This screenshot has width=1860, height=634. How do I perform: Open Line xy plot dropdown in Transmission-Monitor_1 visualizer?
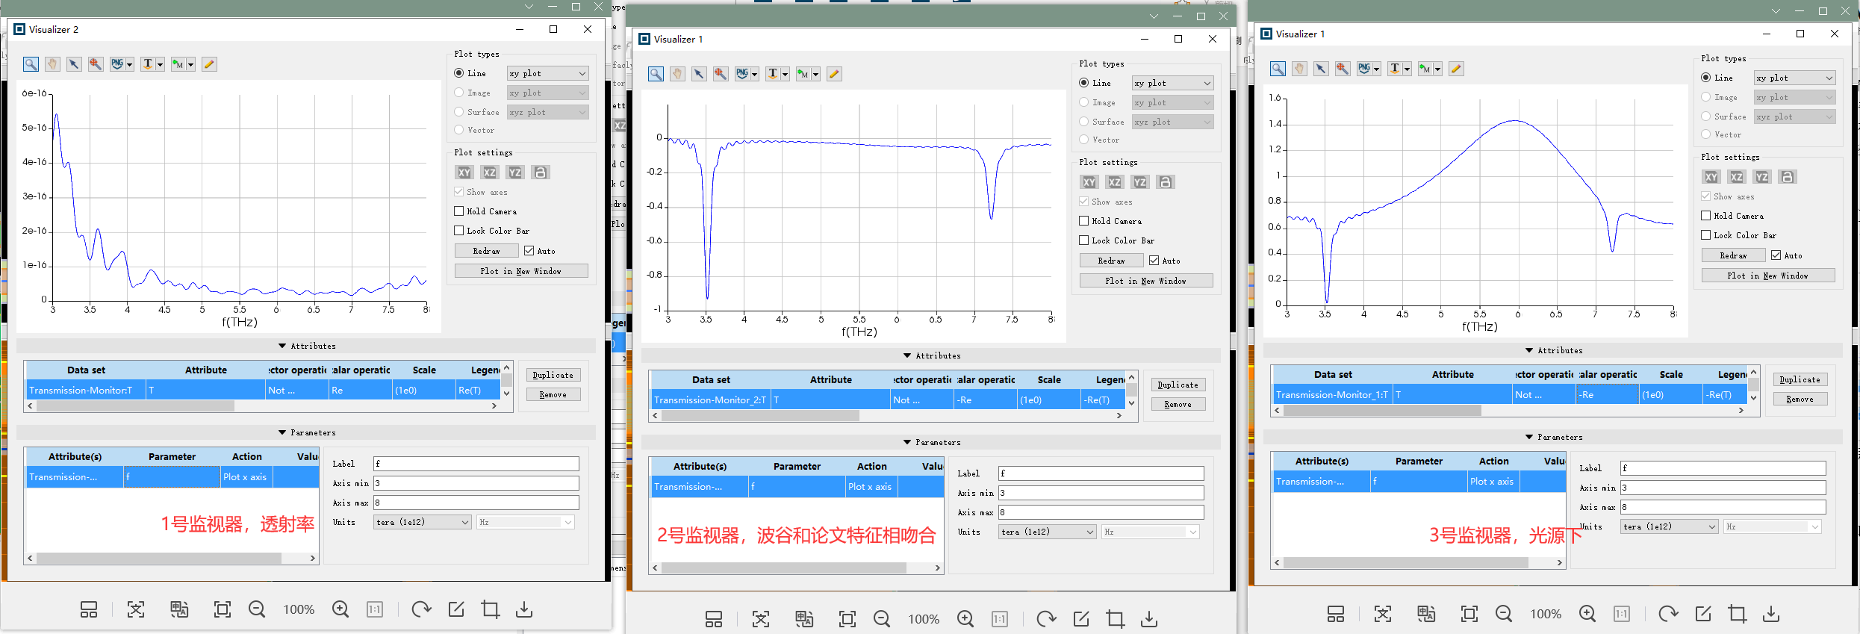pos(1795,78)
